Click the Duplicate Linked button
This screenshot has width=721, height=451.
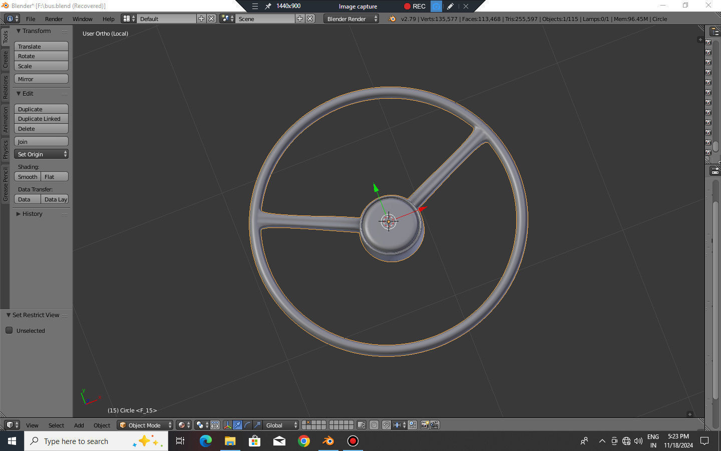click(41, 119)
